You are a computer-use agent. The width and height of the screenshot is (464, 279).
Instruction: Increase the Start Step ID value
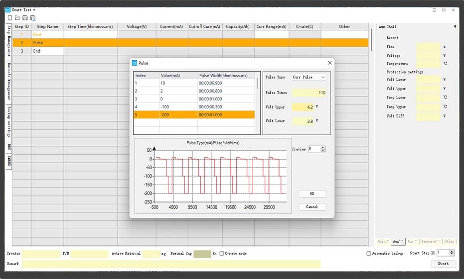pyautogui.click(x=452, y=251)
